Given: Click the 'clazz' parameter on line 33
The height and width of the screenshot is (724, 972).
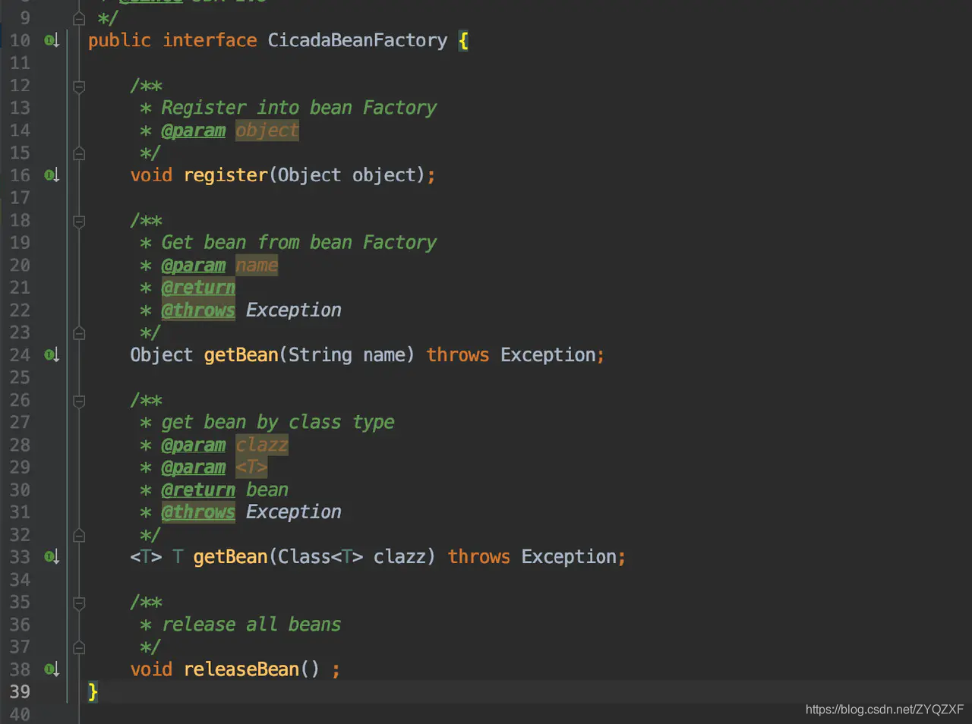Looking at the screenshot, I should (399, 557).
